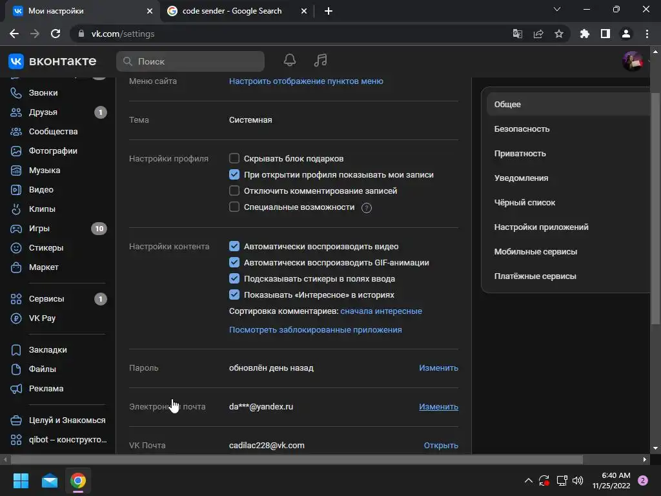This screenshot has height=496, width=661.
Task: Uncheck Автоматически воспроизводить видео
Action: click(x=234, y=246)
